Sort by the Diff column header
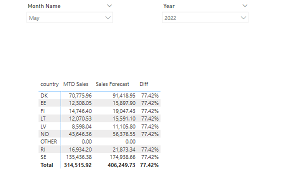 (x=144, y=84)
